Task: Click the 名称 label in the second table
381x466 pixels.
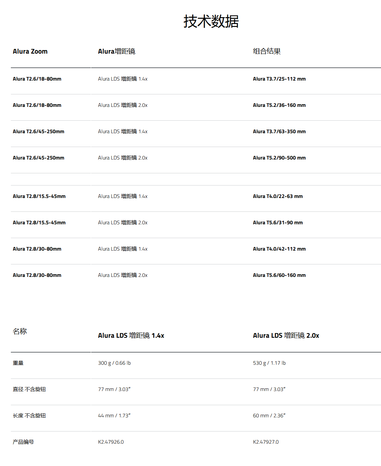Action: click(20, 331)
